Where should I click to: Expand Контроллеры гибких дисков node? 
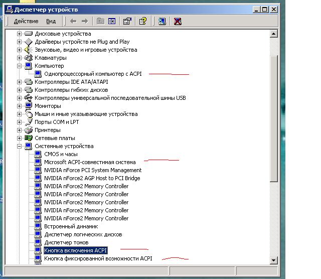pyautogui.click(x=19, y=90)
